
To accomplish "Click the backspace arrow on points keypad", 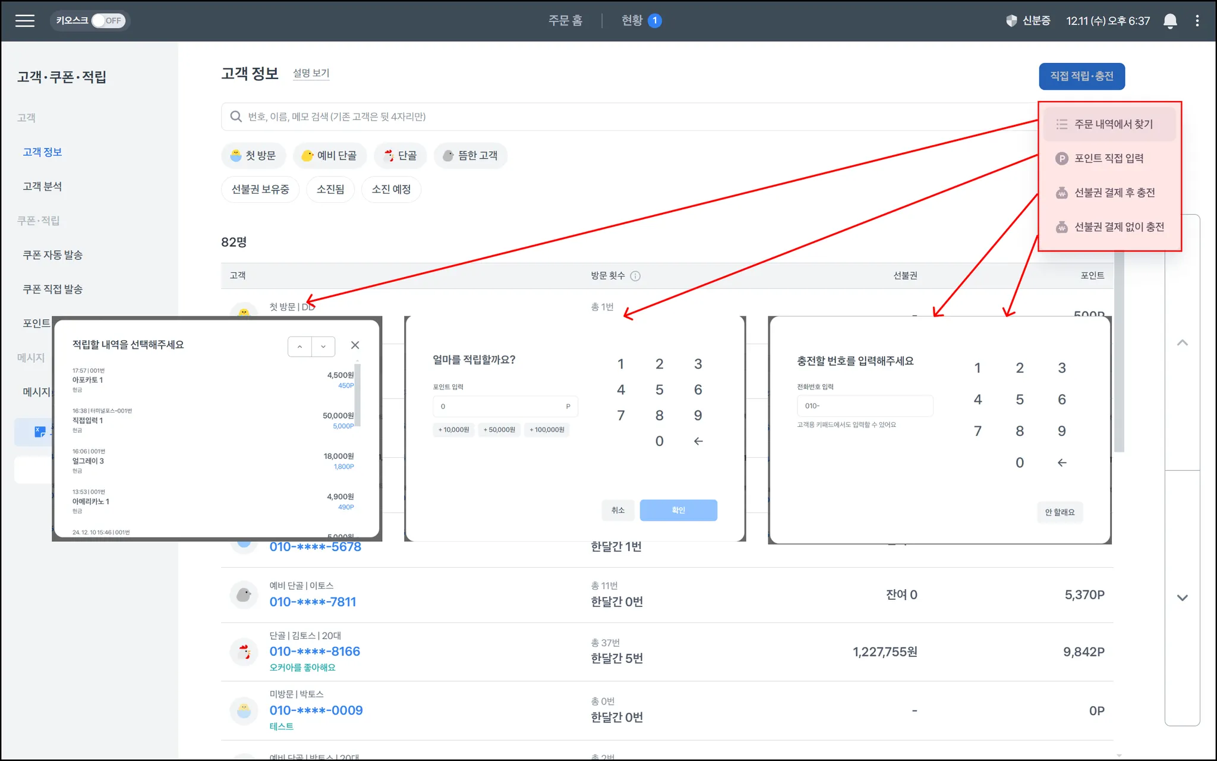I will (x=698, y=441).
